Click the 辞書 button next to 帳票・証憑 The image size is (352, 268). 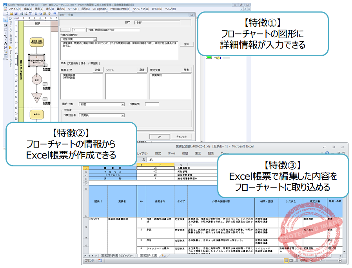point(98,70)
